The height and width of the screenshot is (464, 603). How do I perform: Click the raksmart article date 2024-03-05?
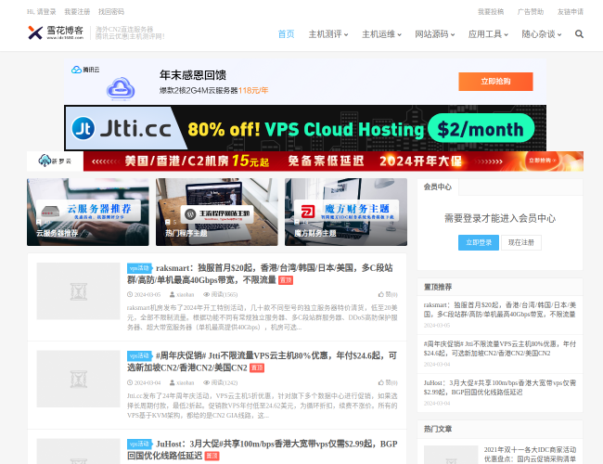click(148, 295)
